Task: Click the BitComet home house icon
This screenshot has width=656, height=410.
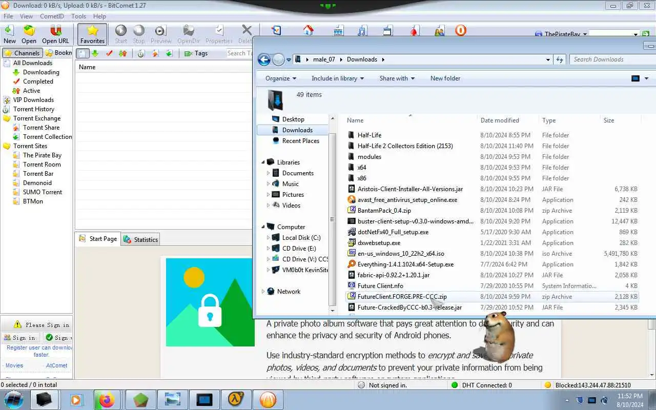Action: point(308,30)
